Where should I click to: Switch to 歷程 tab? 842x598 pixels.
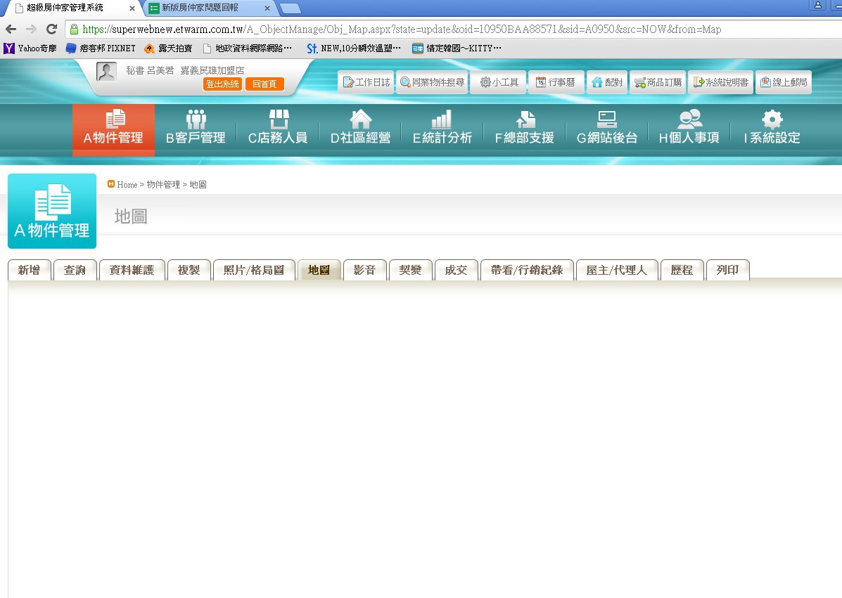coord(682,270)
